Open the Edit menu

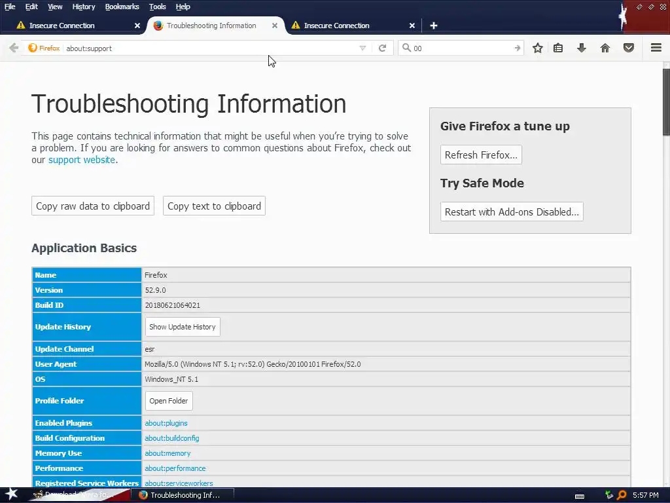tap(31, 7)
